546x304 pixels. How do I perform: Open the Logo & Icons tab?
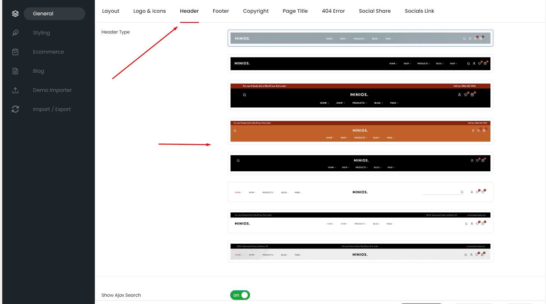tap(149, 11)
